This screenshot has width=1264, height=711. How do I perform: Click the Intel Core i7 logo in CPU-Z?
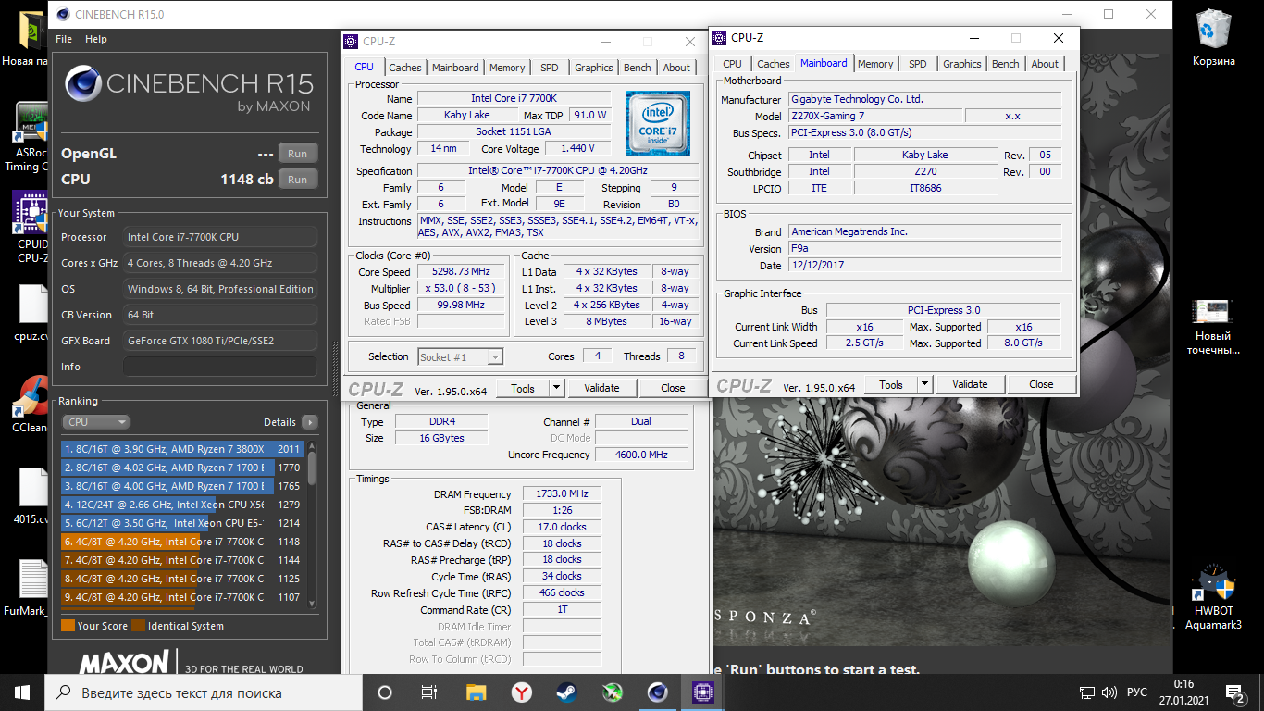[x=657, y=123]
